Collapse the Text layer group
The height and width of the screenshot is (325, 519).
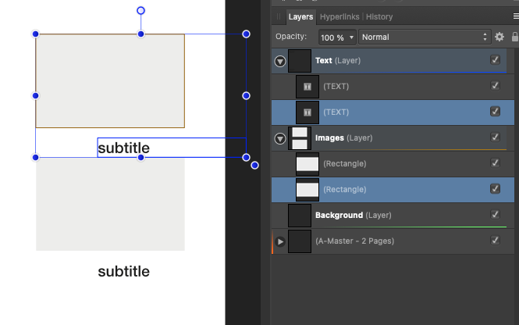280,61
